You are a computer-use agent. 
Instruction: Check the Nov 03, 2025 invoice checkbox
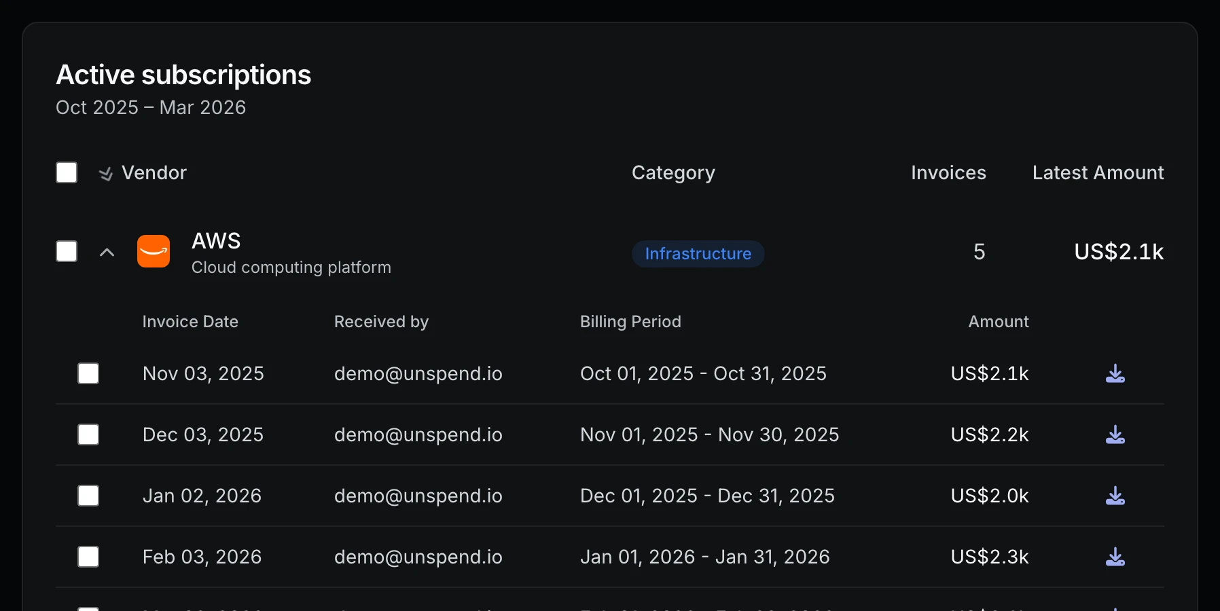pos(88,373)
